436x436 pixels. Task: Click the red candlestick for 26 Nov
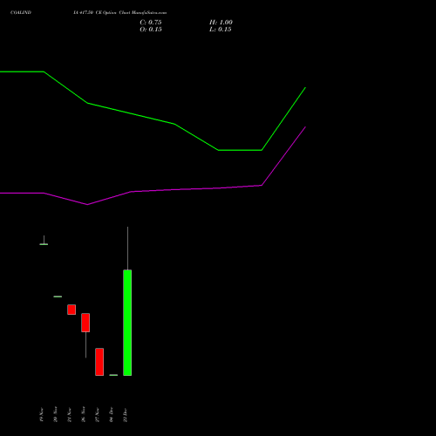[85, 323]
